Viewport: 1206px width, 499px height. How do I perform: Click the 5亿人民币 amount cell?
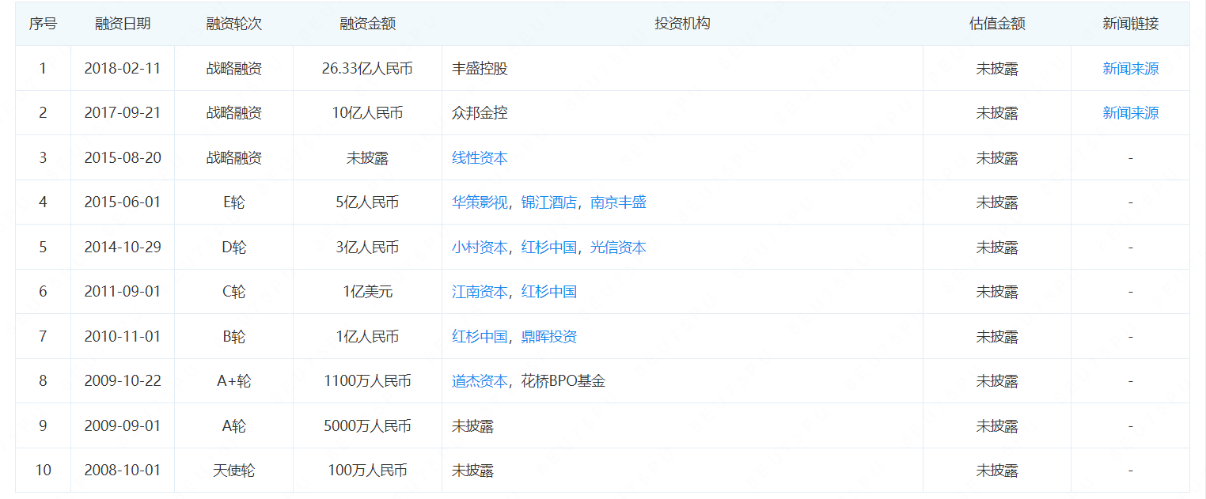(x=367, y=202)
